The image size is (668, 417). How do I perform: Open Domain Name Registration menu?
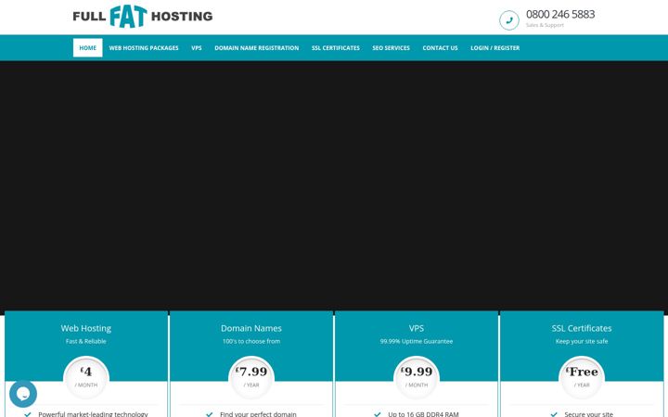pyautogui.click(x=256, y=48)
